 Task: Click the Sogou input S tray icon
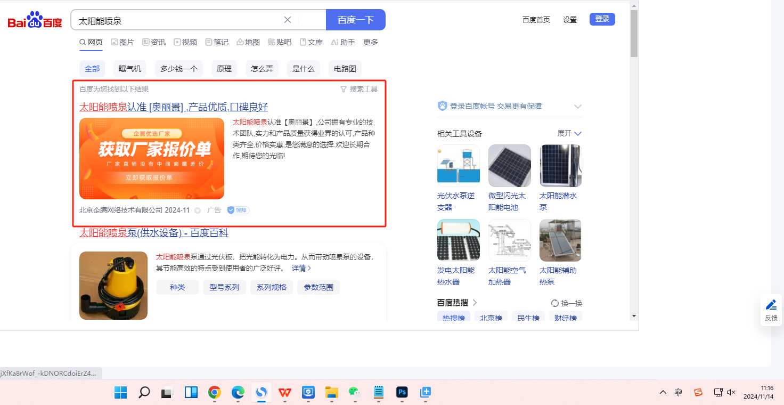click(698, 392)
